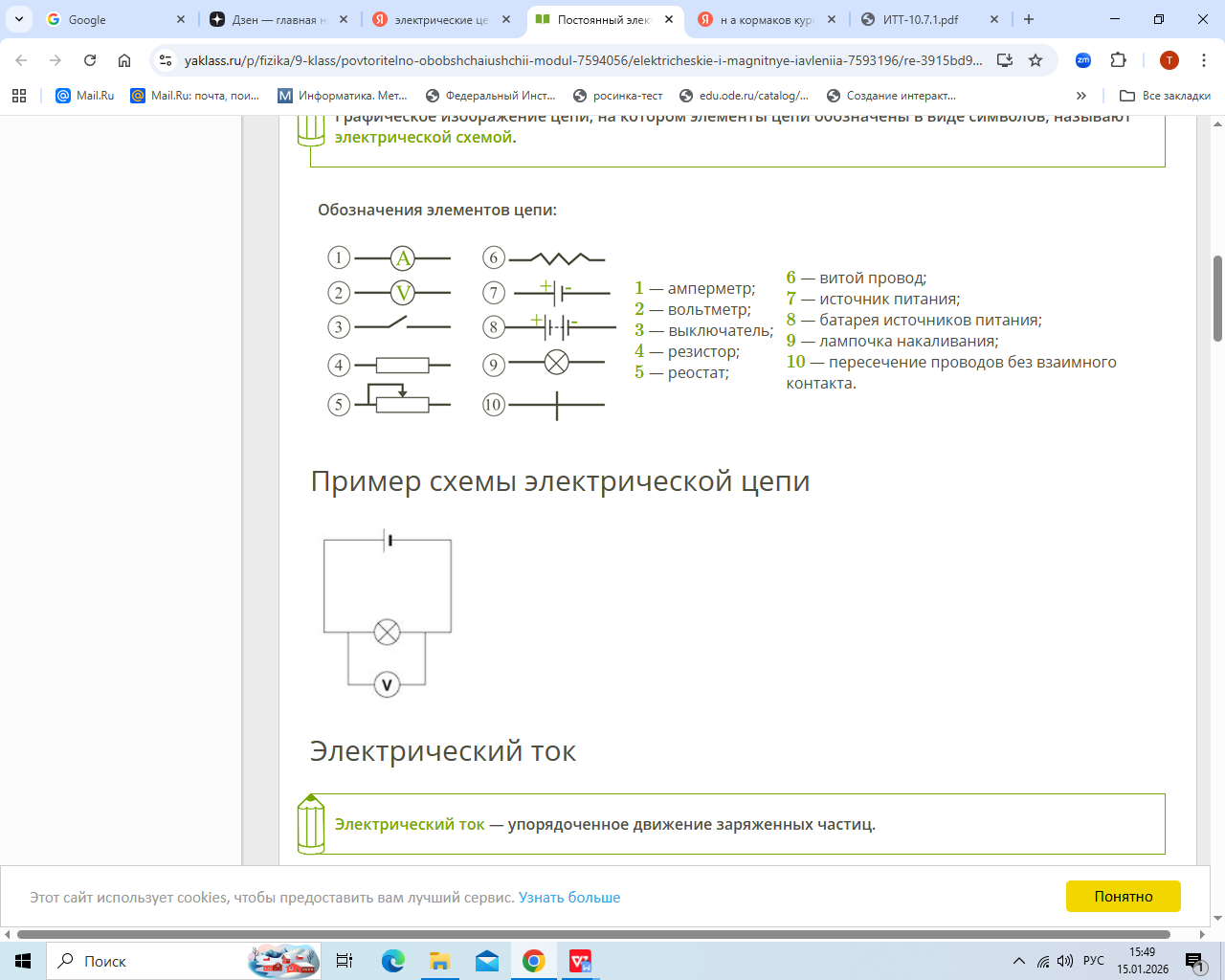Show hidden system tray icons

[1019, 961]
